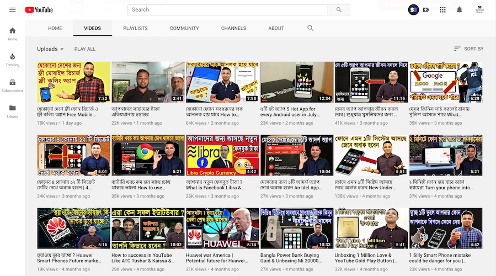Open the Huawei Trump 8:14 thumbnail

click(x=222, y=228)
